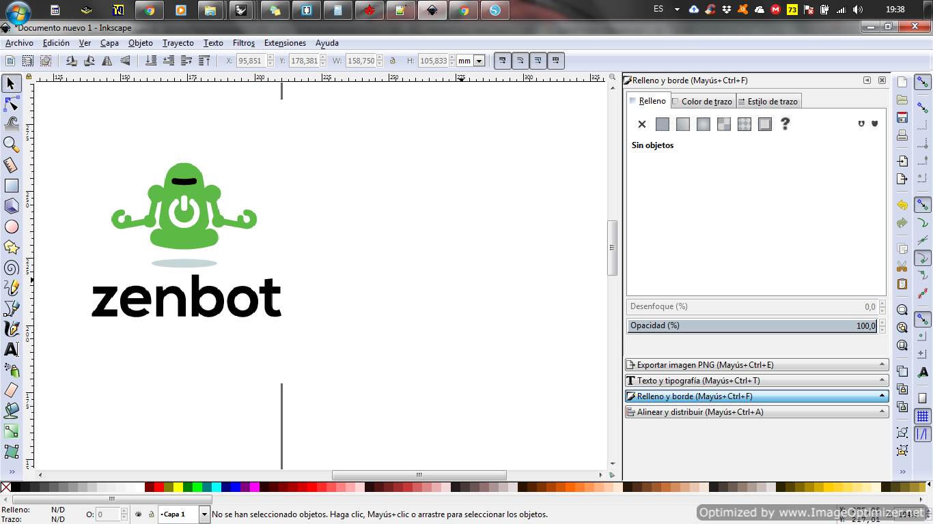This screenshot has width=933, height=524.
Task: Expand Texto y tipografía panel
Action: click(757, 381)
